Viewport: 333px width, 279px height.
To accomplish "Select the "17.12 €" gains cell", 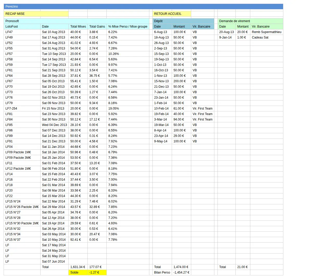I will tap(97, 119).
